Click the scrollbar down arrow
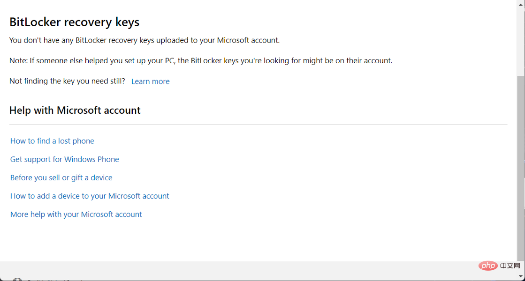 (521, 276)
